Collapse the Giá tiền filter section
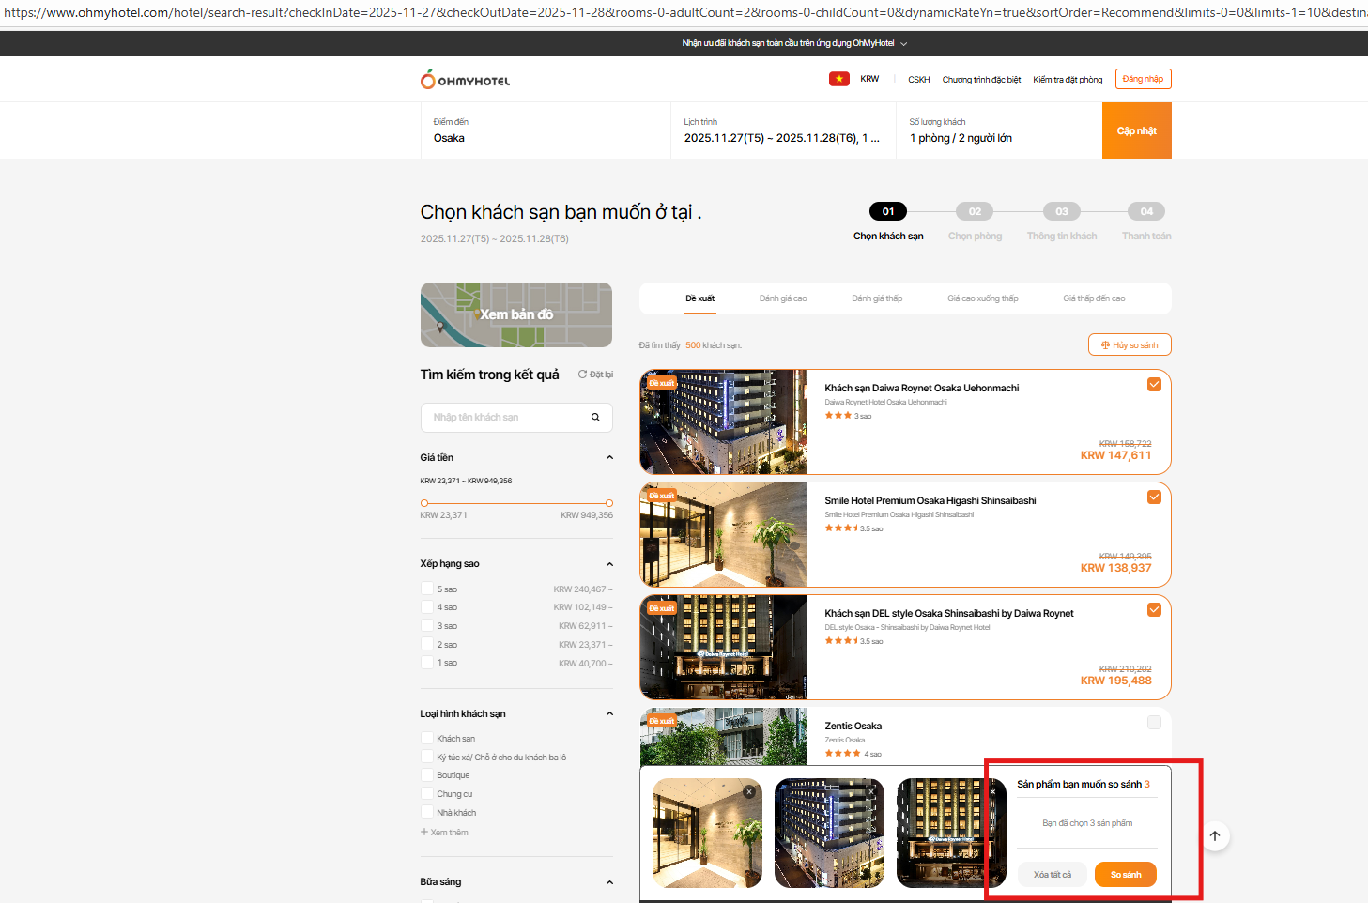Viewport: 1368px width, 903px height. pyautogui.click(x=609, y=458)
